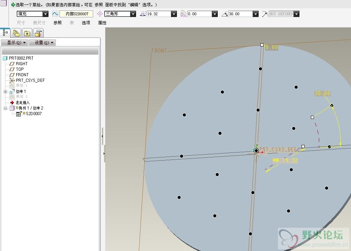Open the dropdown arrow beside NOT DEFINED

pyautogui.click(x=296, y=14)
